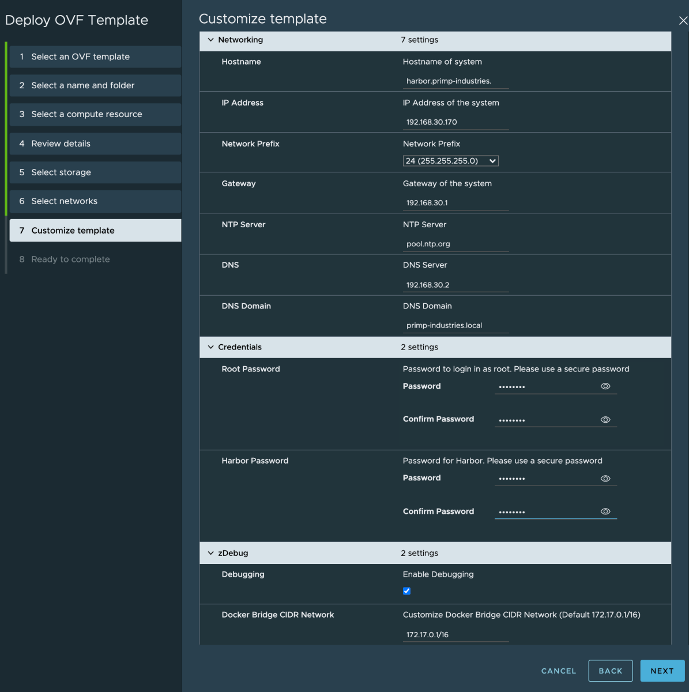This screenshot has height=692, width=689.
Task: Close the Deploy OVF Template dialog
Action: coord(683,21)
